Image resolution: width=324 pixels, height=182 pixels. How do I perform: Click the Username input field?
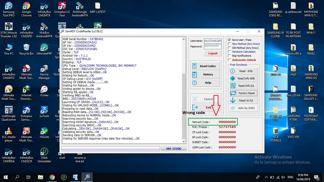coord(213,41)
